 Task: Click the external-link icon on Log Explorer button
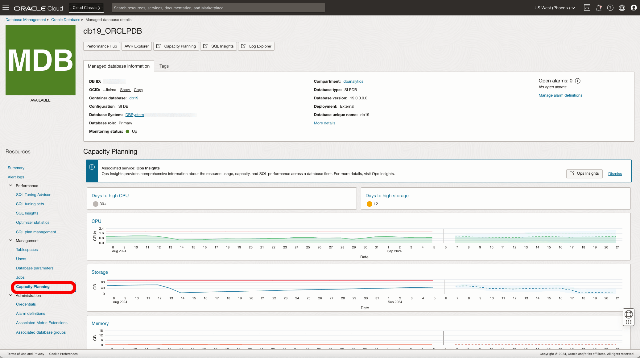(x=243, y=46)
